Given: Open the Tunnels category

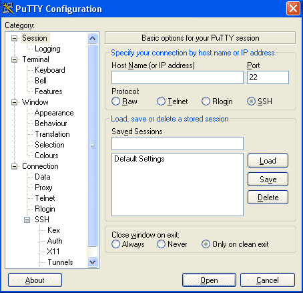Looking at the screenshot, I should click(60, 262).
